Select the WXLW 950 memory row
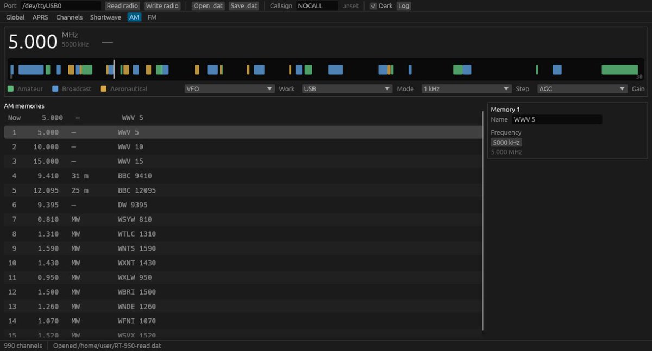 pyautogui.click(x=243, y=277)
